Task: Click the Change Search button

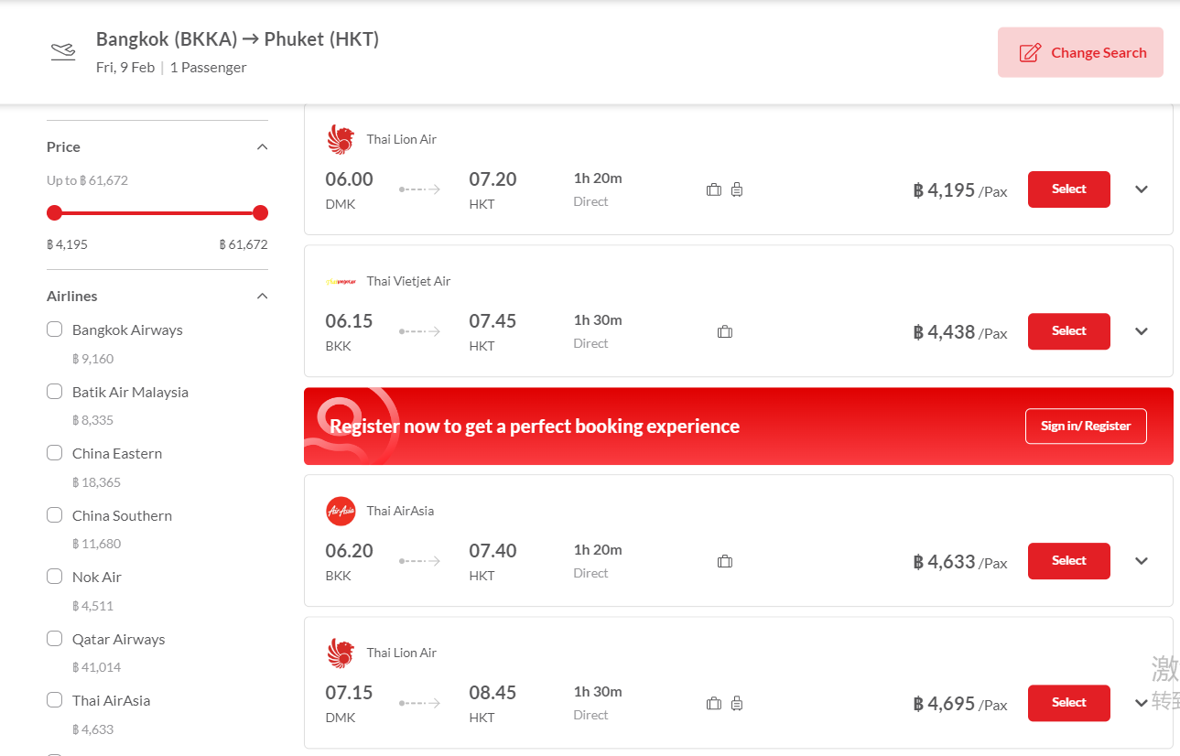Action: click(1080, 52)
